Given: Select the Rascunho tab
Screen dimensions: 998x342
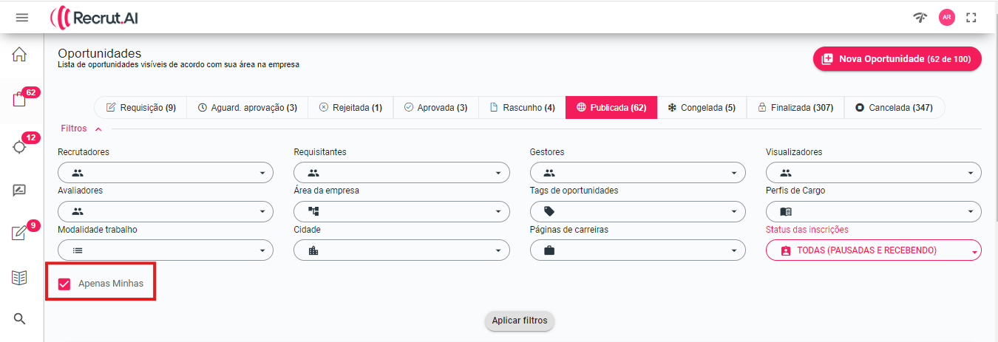Looking at the screenshot, I should [522, 108].
